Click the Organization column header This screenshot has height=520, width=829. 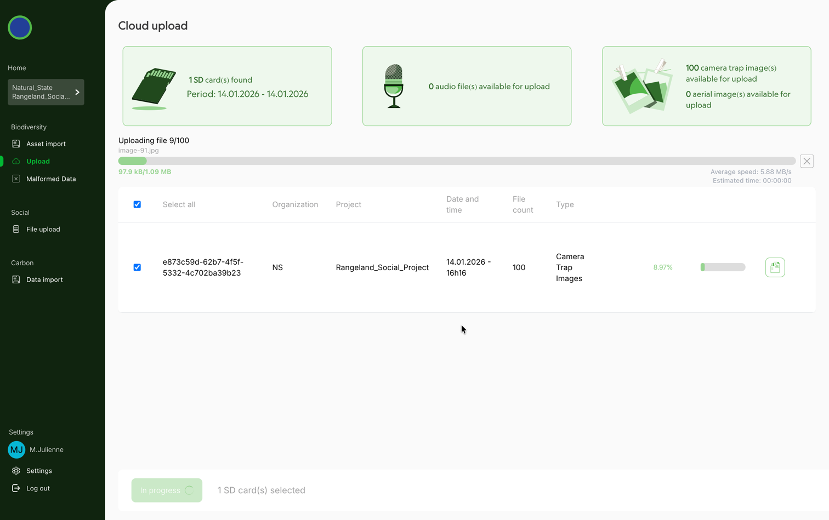click(x=295, y=204)
